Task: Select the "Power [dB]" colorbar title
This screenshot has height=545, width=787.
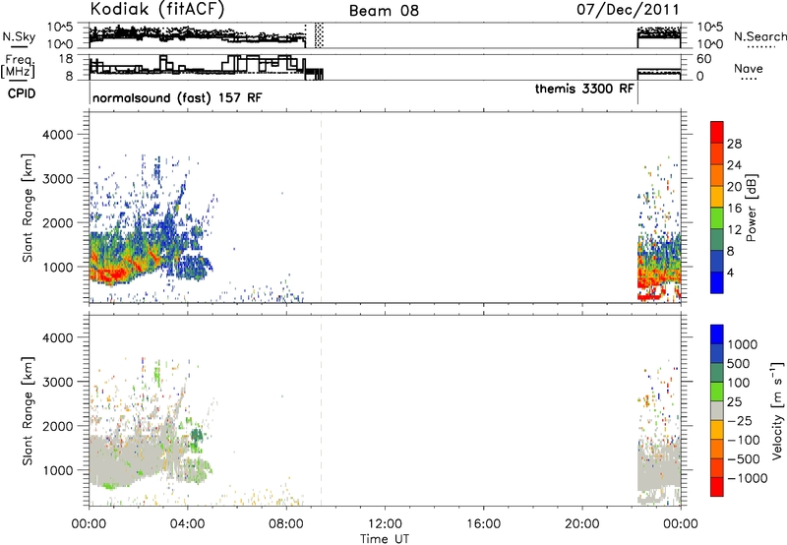Action: point(751,208)
